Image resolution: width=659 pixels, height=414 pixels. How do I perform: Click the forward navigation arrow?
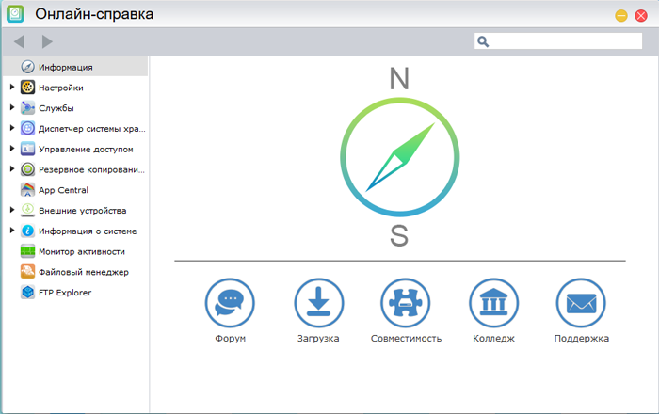coord(47,41)
